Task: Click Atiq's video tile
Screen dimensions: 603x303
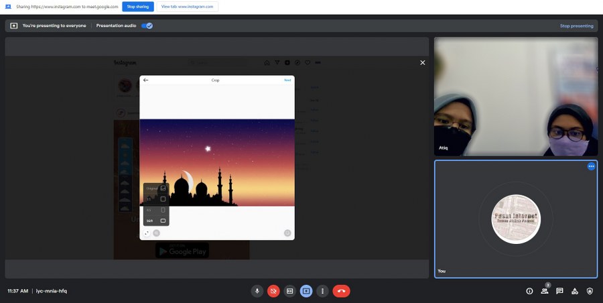Action: coord(516,97)
